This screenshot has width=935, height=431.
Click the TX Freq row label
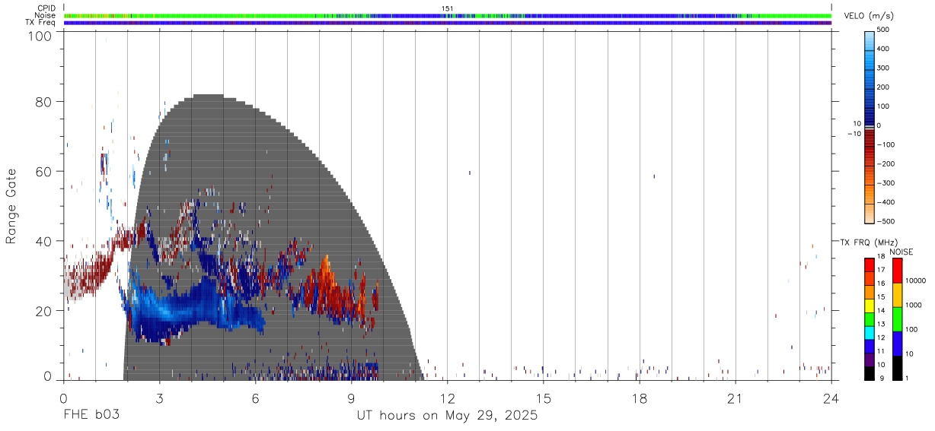coord(41,22)
